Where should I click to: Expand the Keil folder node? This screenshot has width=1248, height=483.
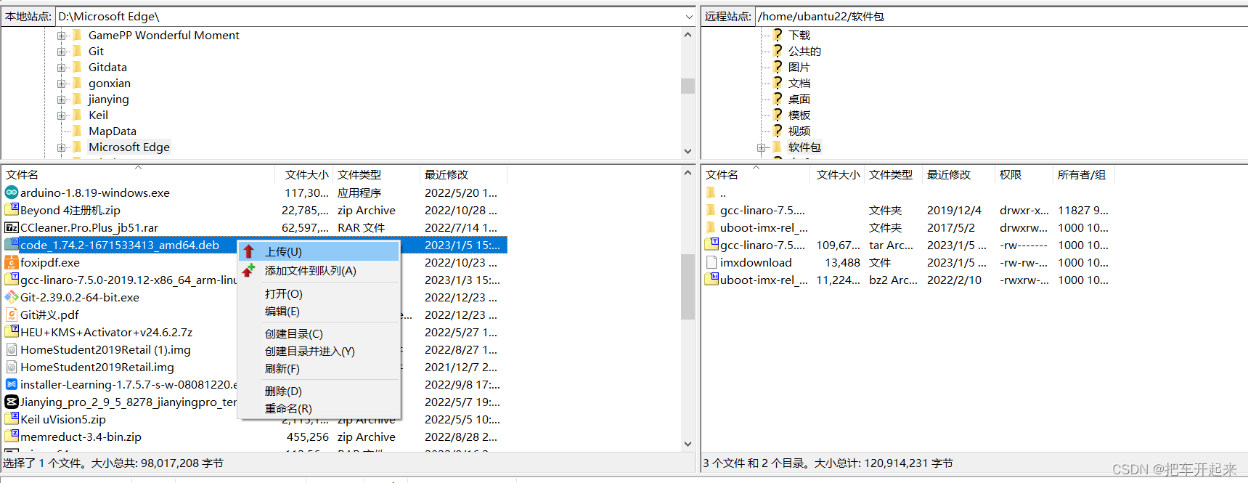click(x=62, y=115)
